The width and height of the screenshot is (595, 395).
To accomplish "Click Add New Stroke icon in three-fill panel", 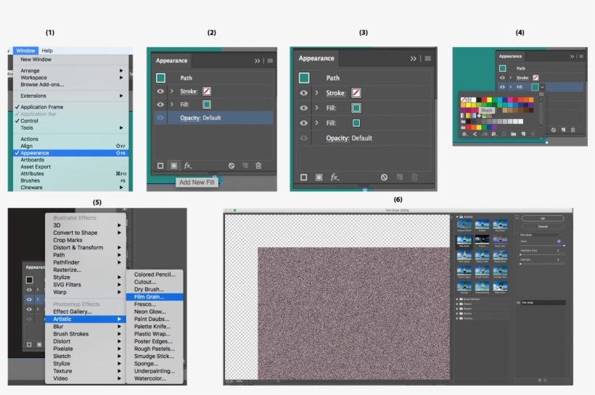I will pos(303,178).
